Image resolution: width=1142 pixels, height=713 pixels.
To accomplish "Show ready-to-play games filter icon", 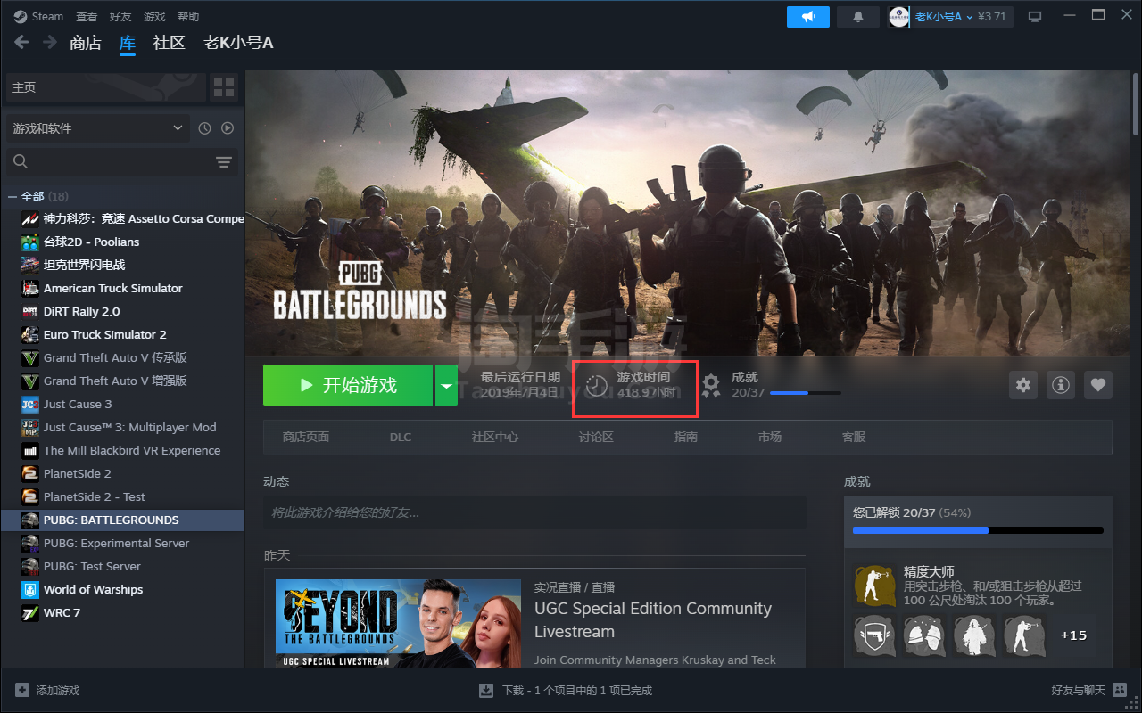I will pyautogui.click(x=228, y=128).
